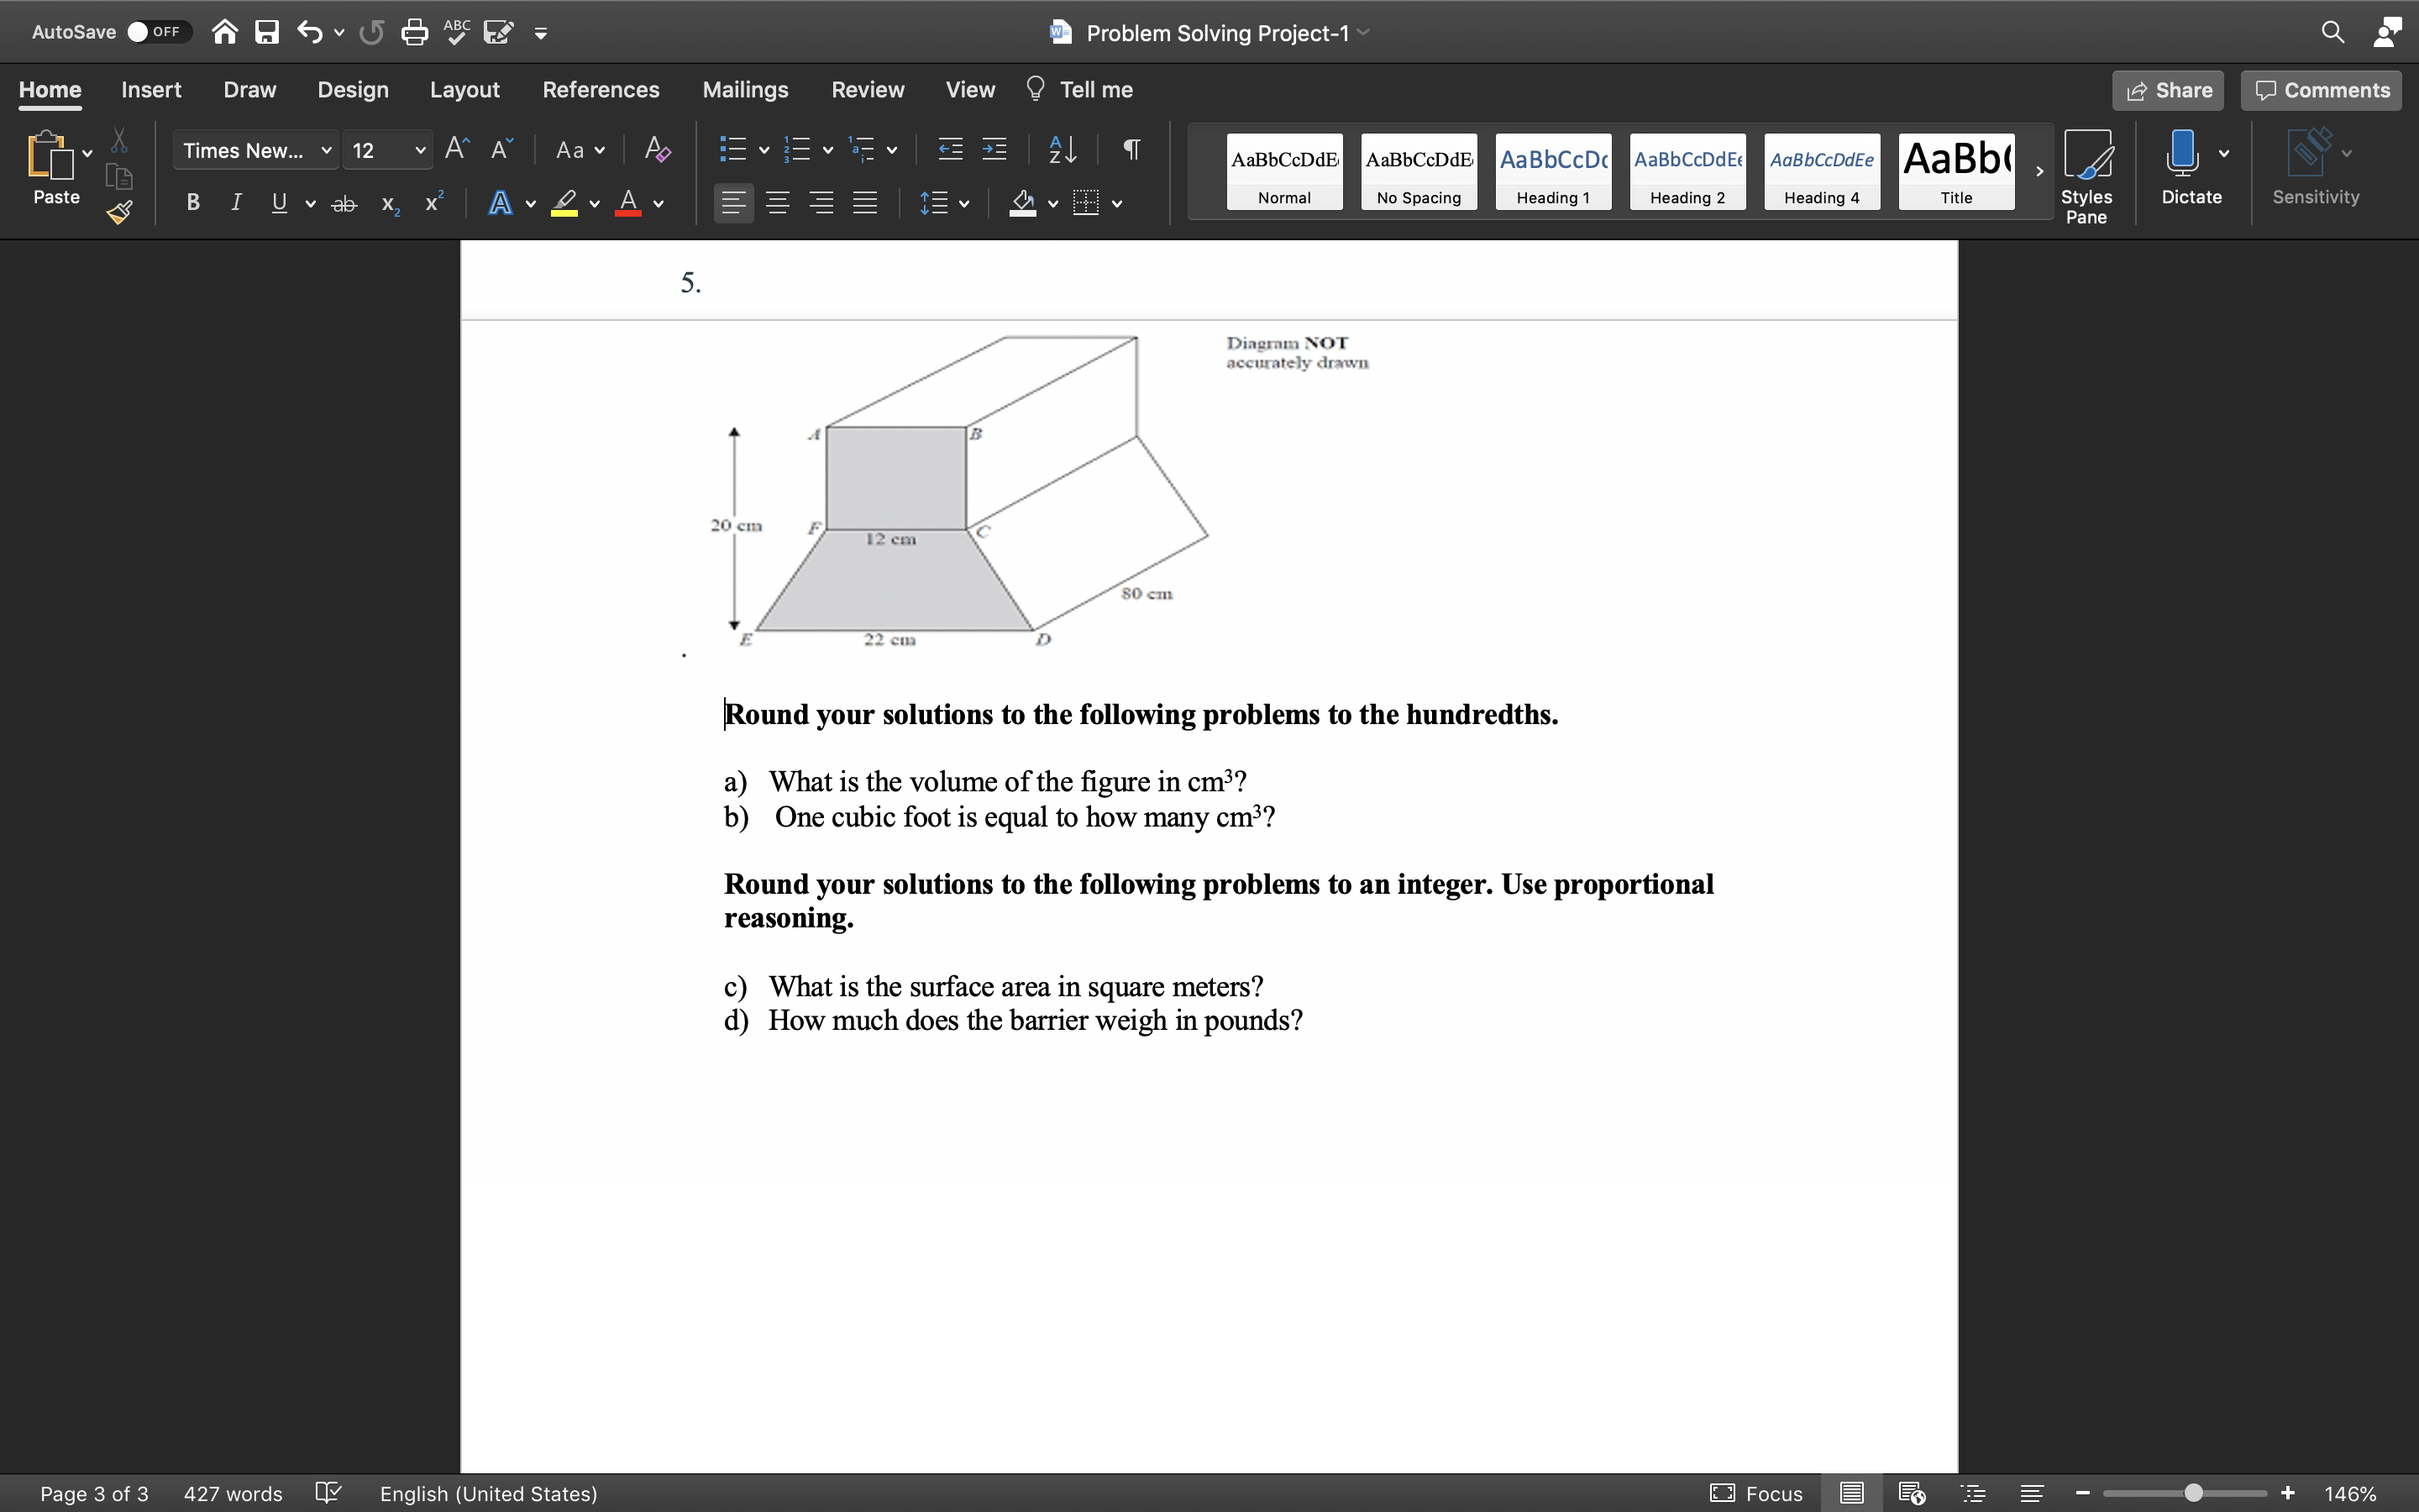
Task: Print the document
Action: pyautogui.click(x=415, y=32)
